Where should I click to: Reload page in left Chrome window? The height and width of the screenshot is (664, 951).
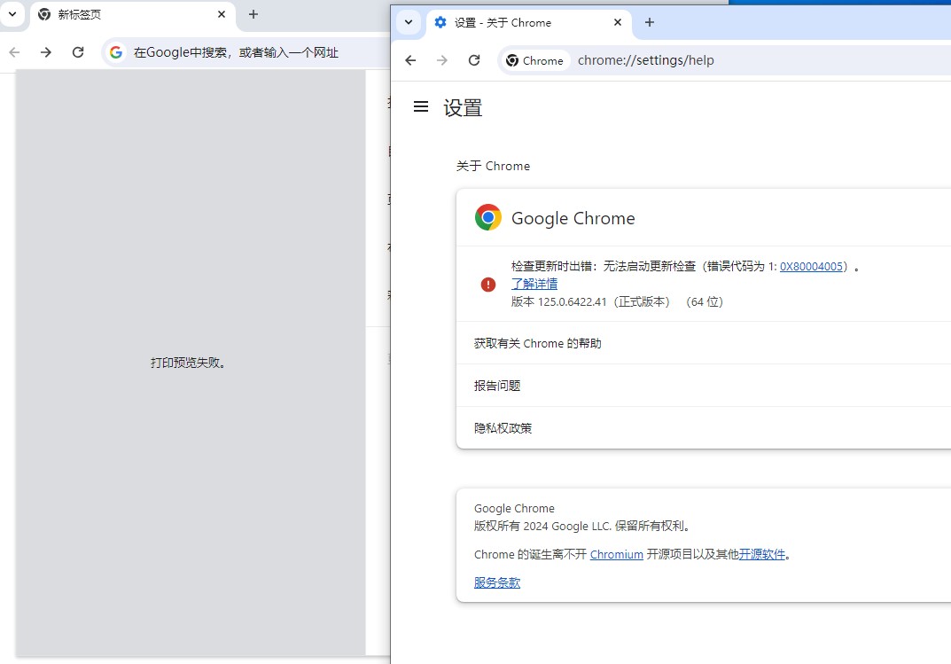pyautogui.click(x=78, y=52)
